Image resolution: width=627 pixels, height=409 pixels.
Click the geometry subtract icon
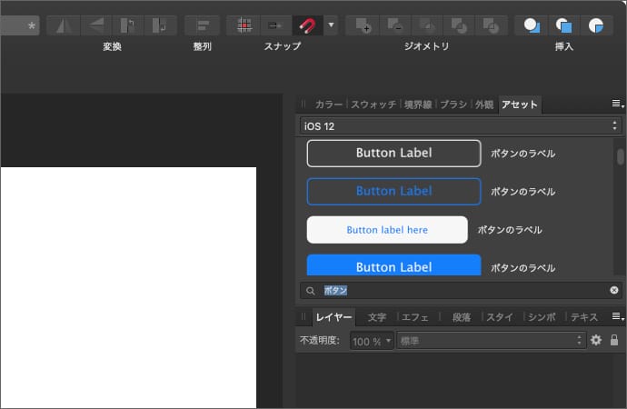click(x=394, y=25)
